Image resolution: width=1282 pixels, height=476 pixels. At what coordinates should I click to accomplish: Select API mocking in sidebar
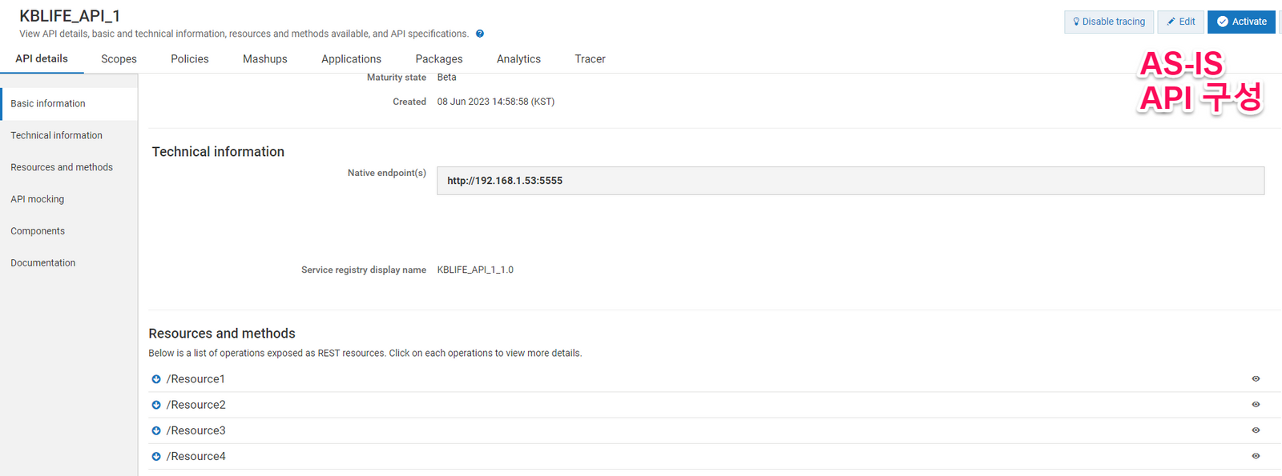(38, 199)
